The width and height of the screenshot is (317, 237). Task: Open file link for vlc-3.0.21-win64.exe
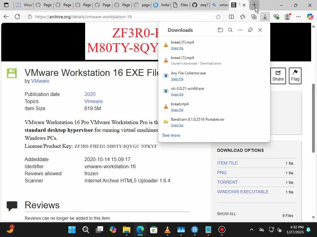pos(177,94)
